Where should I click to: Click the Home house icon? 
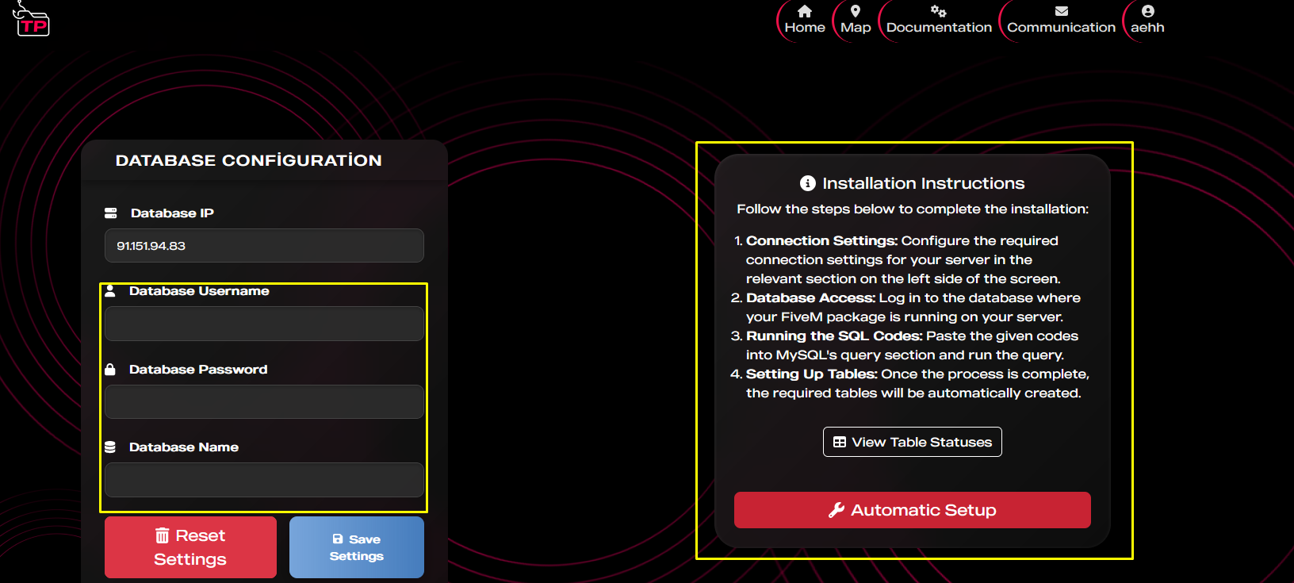click(805, 11)
